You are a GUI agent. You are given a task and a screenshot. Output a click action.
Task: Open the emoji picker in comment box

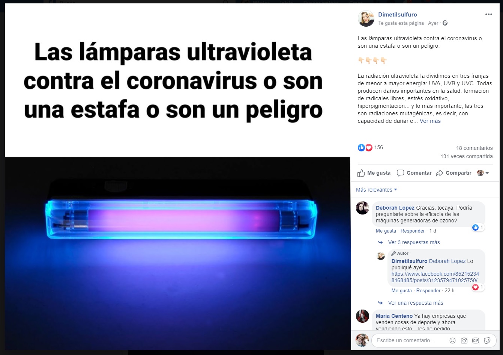pos(452,340)
